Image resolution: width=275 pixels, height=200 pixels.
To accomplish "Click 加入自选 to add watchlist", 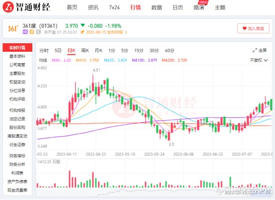I will (253, 28).
